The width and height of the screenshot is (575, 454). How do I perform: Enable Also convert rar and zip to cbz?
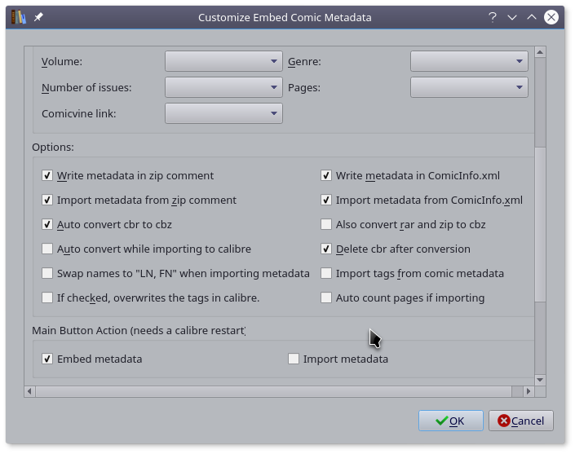pyautogui.click(x=326, y=224)
